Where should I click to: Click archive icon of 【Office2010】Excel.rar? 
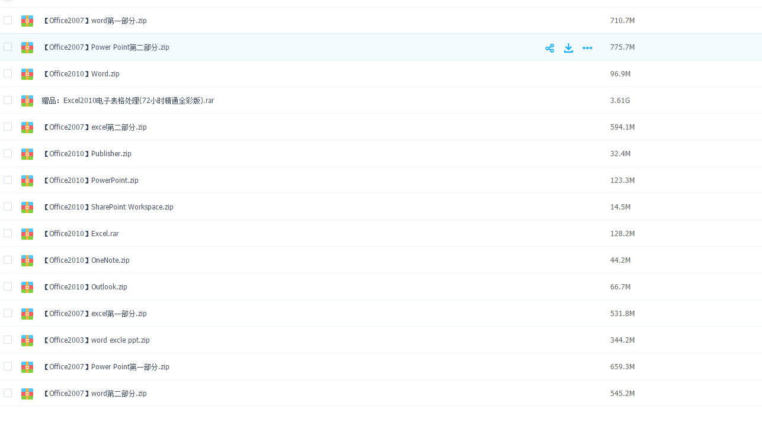[x=27, y=234]
